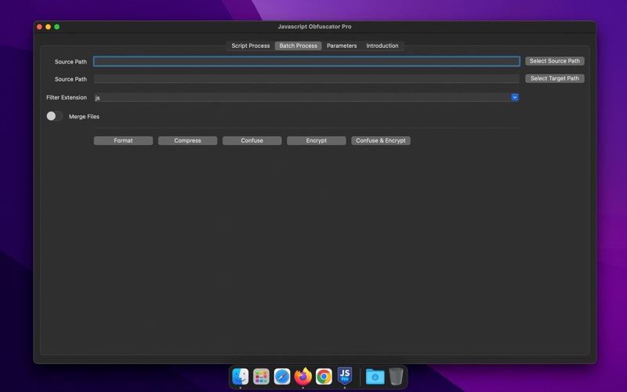Click the JS Pro dock icon
Image resolution: width=627 pixels, height=392 pixels.
point(345,376)
